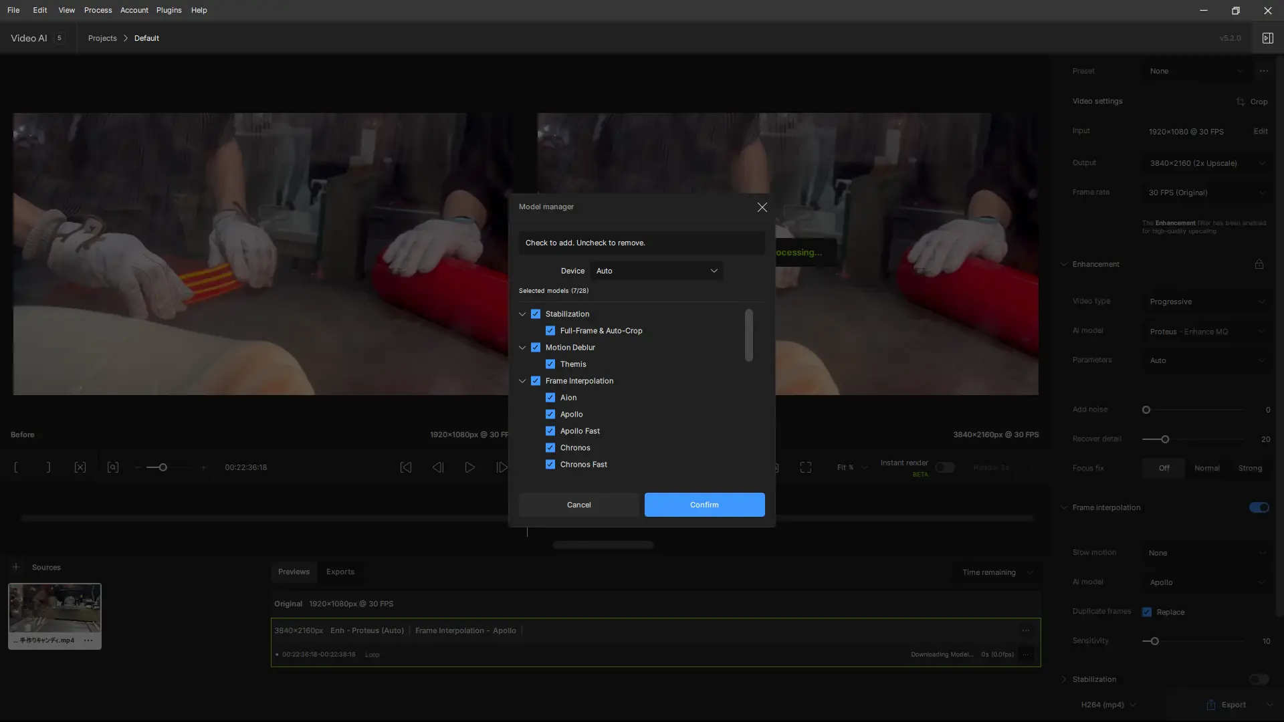Click the fullscreen preview icon
Viewport: 1284px width, 722px height.
(806, 467)
